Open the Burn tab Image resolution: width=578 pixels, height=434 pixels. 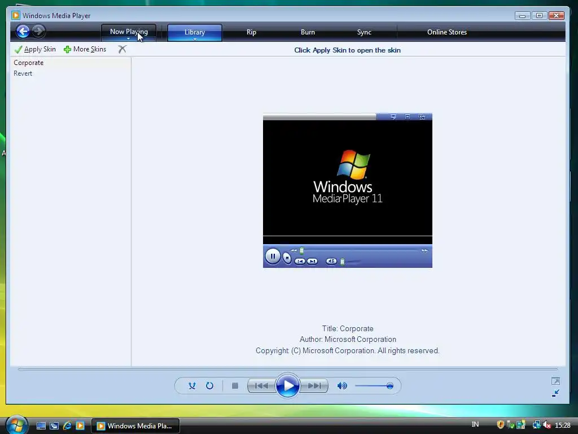click(x=308, y=32)
